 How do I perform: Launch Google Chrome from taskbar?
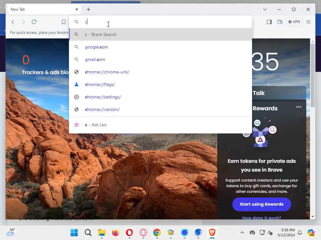tap(157, 232)
